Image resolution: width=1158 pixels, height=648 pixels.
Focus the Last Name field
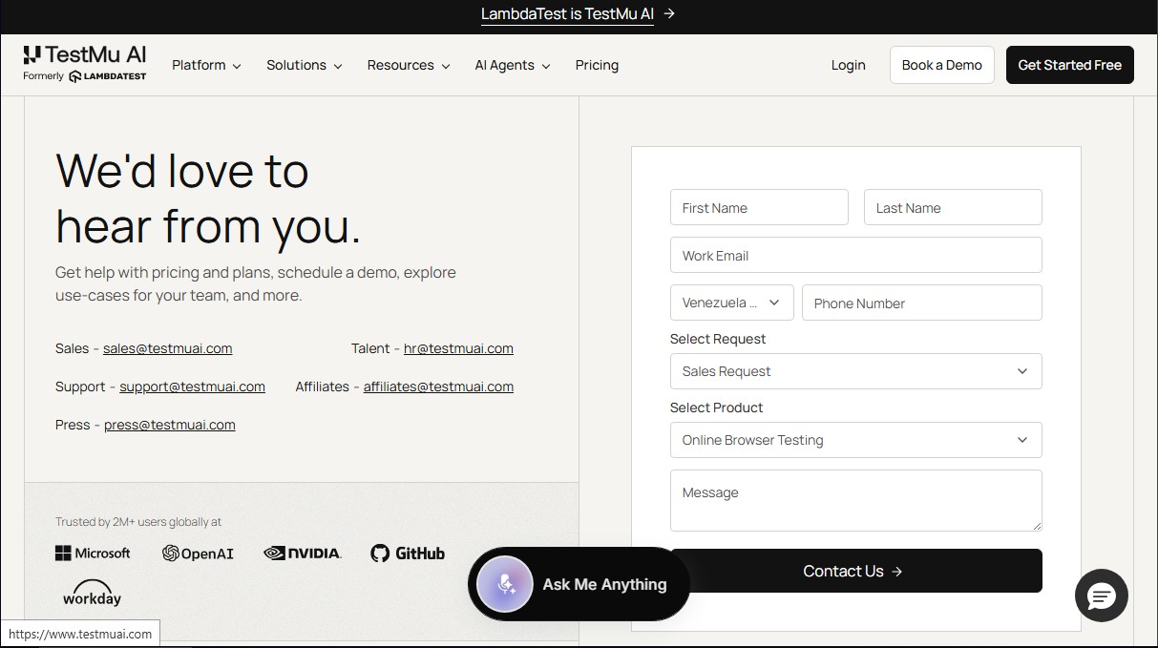(x=953, y=207)
